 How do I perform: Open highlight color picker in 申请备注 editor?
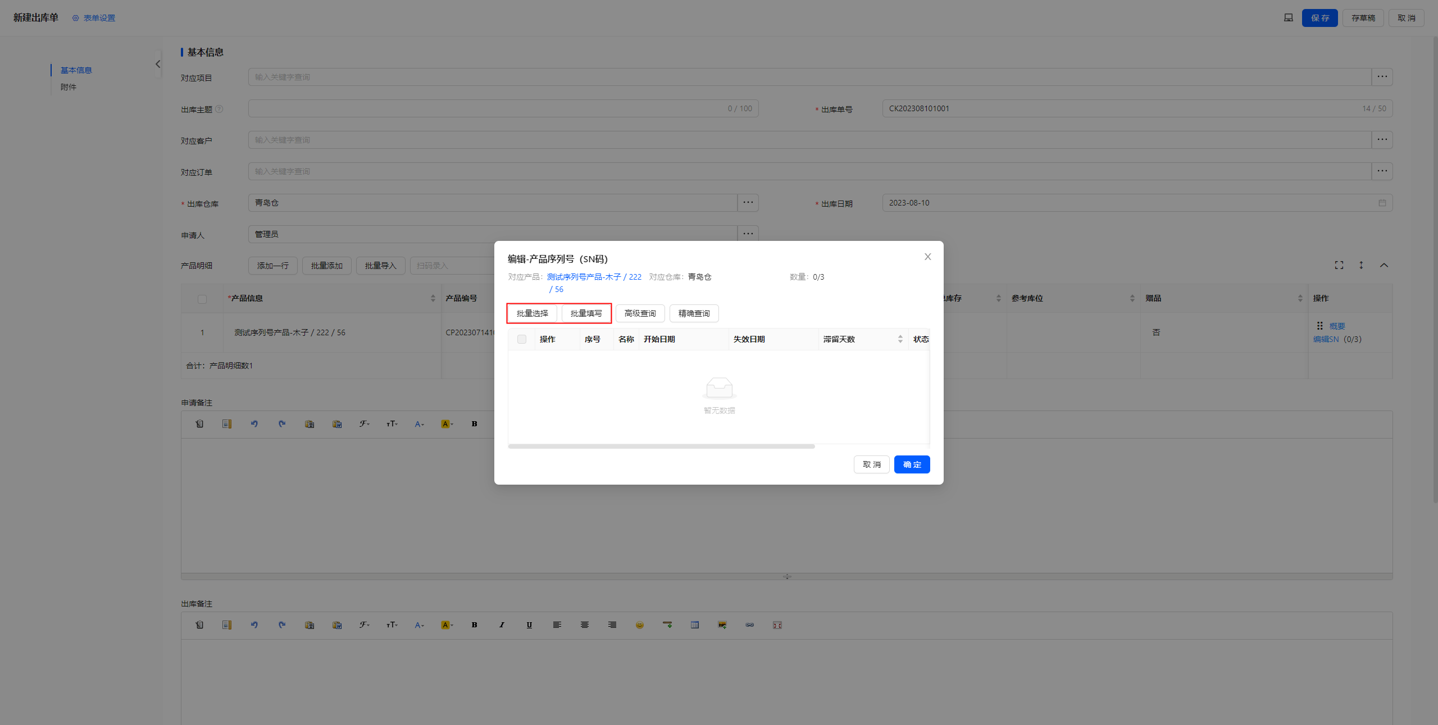tap(447, 424)
